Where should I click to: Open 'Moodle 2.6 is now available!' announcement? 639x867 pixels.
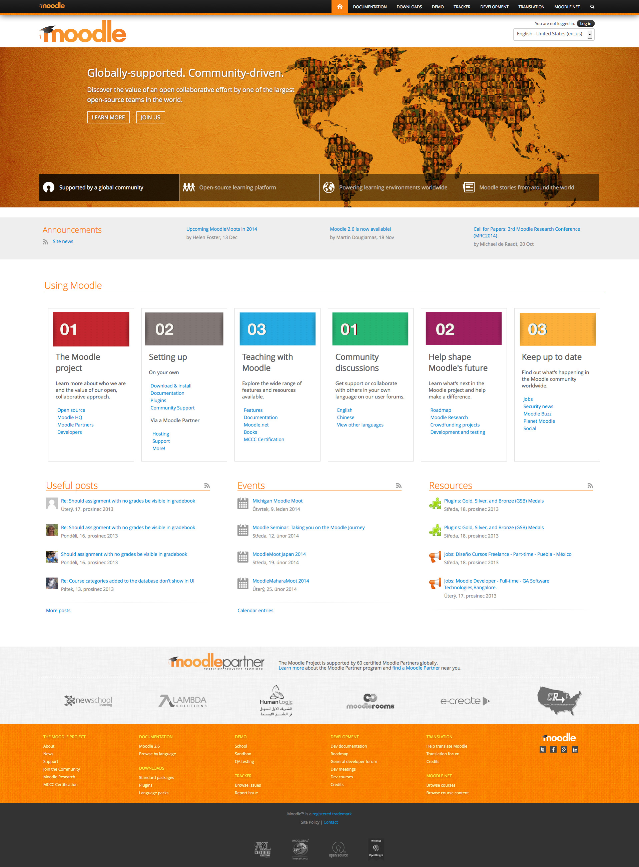(360, 229)
